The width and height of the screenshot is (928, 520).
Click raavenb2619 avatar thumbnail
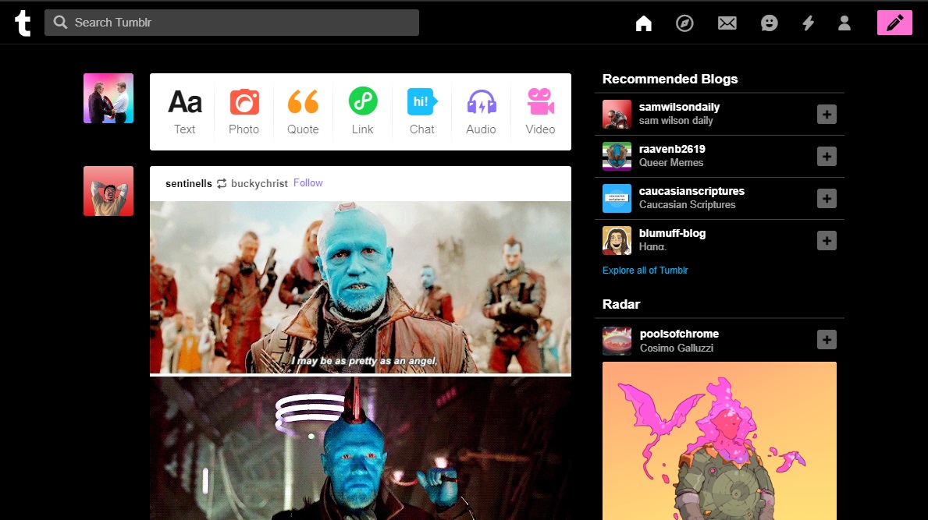617,157
